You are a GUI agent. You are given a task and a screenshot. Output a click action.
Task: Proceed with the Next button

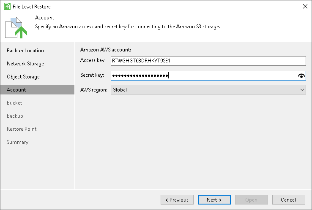pyautogui.click(x=214, y=200)
